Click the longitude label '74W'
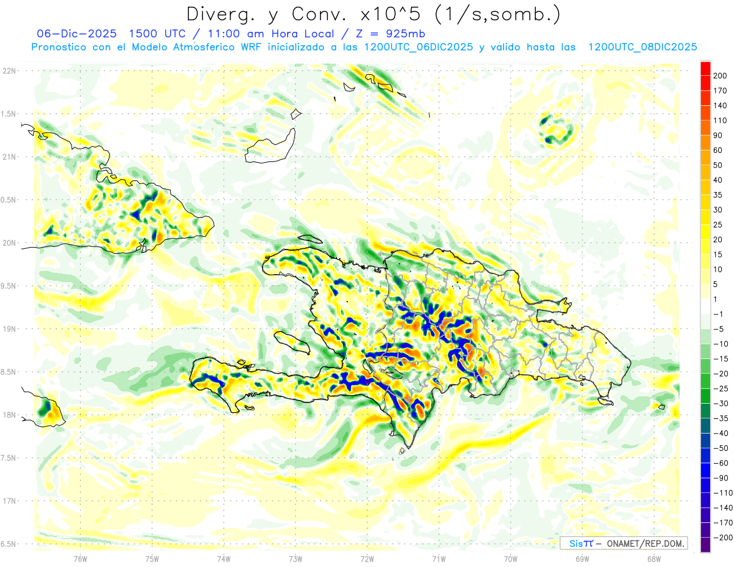The width and height of the screenshot is (734, 567). pos(223,559)
